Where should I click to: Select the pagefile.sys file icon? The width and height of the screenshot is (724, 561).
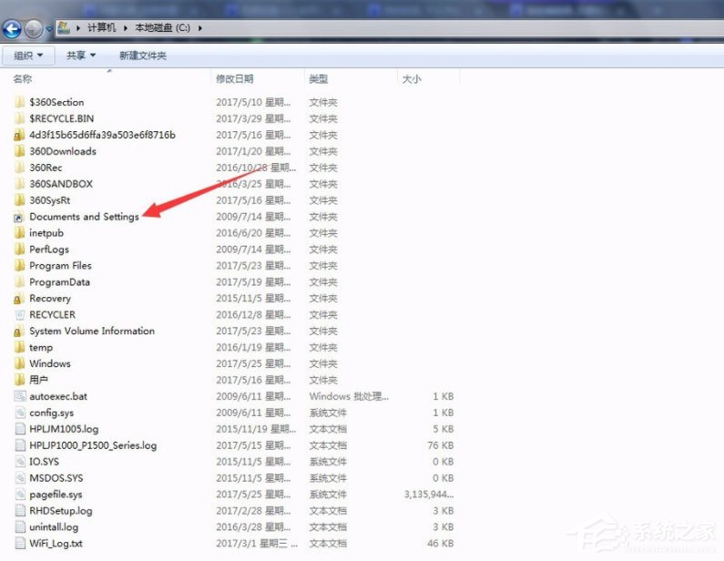pyautogui.click(x=20, y=495)
